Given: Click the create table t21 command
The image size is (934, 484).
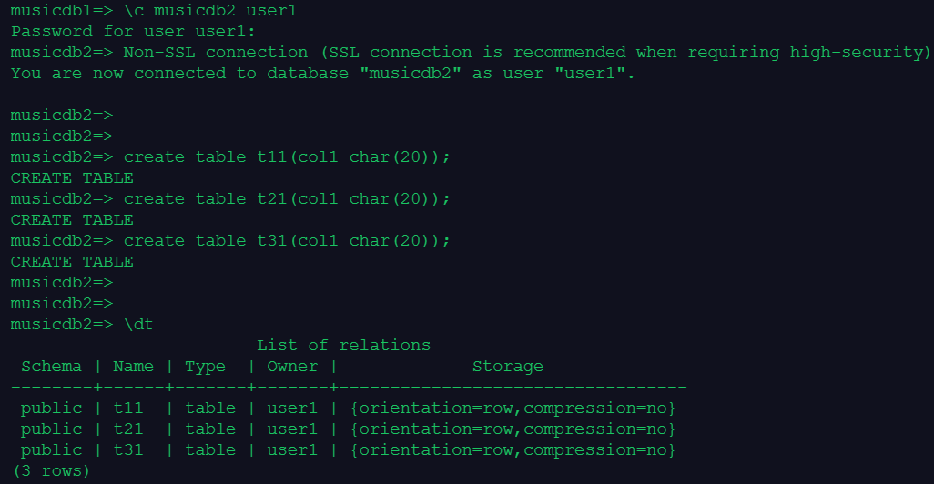Looking at the screenshot, I should pyautogui.click(x=287, y=198).
